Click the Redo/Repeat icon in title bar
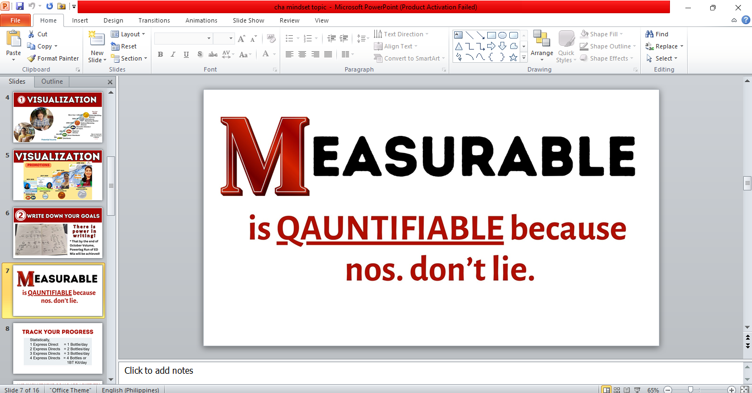 (x=50, y=7)
